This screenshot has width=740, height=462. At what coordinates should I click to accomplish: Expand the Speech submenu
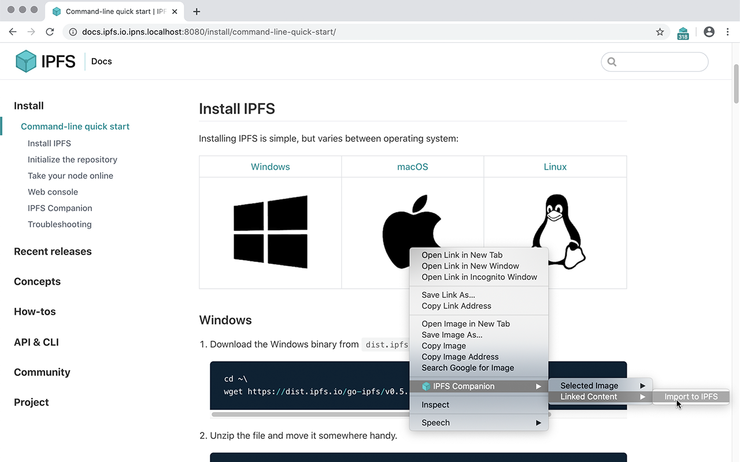pos(435,422)
